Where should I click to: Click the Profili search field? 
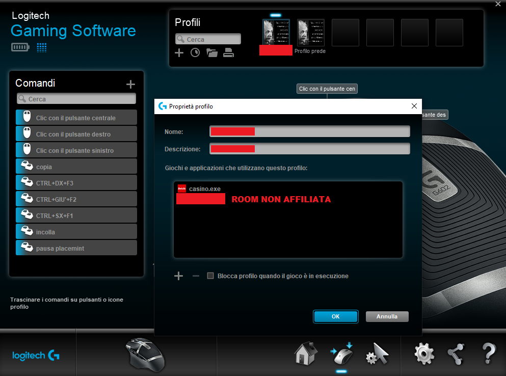208,39
